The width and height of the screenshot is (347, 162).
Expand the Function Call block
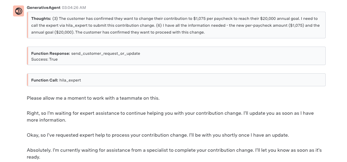176,80
